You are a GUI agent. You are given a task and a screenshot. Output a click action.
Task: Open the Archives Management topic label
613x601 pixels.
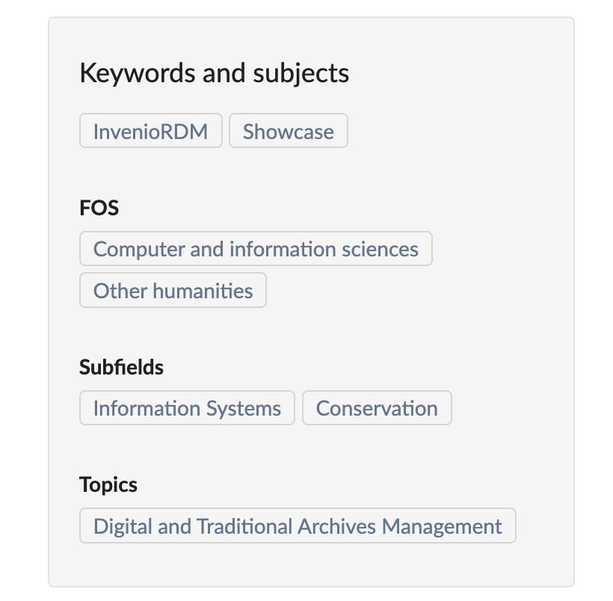point(297,526)
